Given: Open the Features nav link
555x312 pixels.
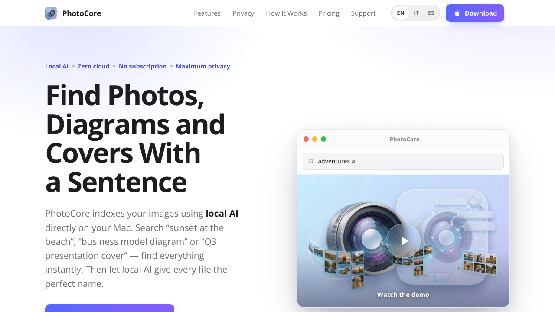Looking at the screenshot, I should coord(207,13).
